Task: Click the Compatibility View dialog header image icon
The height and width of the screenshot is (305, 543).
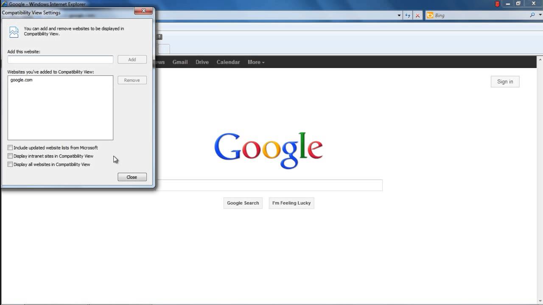Action: pos(14,32)
